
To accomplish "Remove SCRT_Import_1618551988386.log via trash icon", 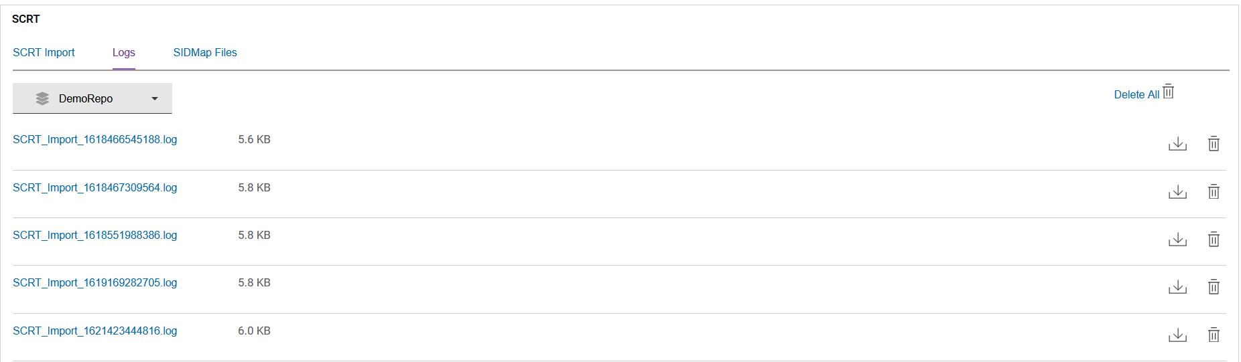I will tap(1214, 240).
